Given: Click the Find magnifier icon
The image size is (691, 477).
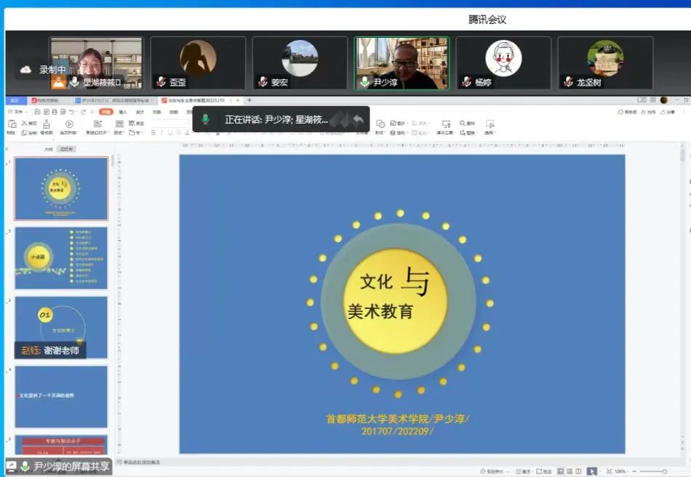Looking at the screenshot, I should point(463,124).
